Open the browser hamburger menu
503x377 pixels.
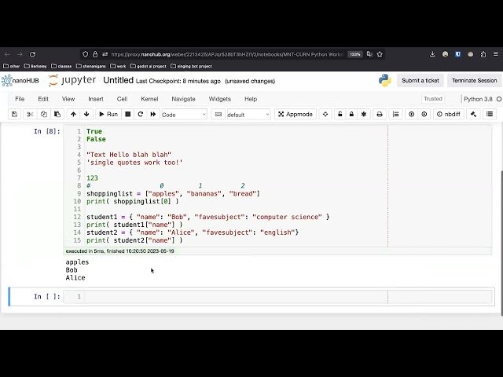(x=496, y=54)
